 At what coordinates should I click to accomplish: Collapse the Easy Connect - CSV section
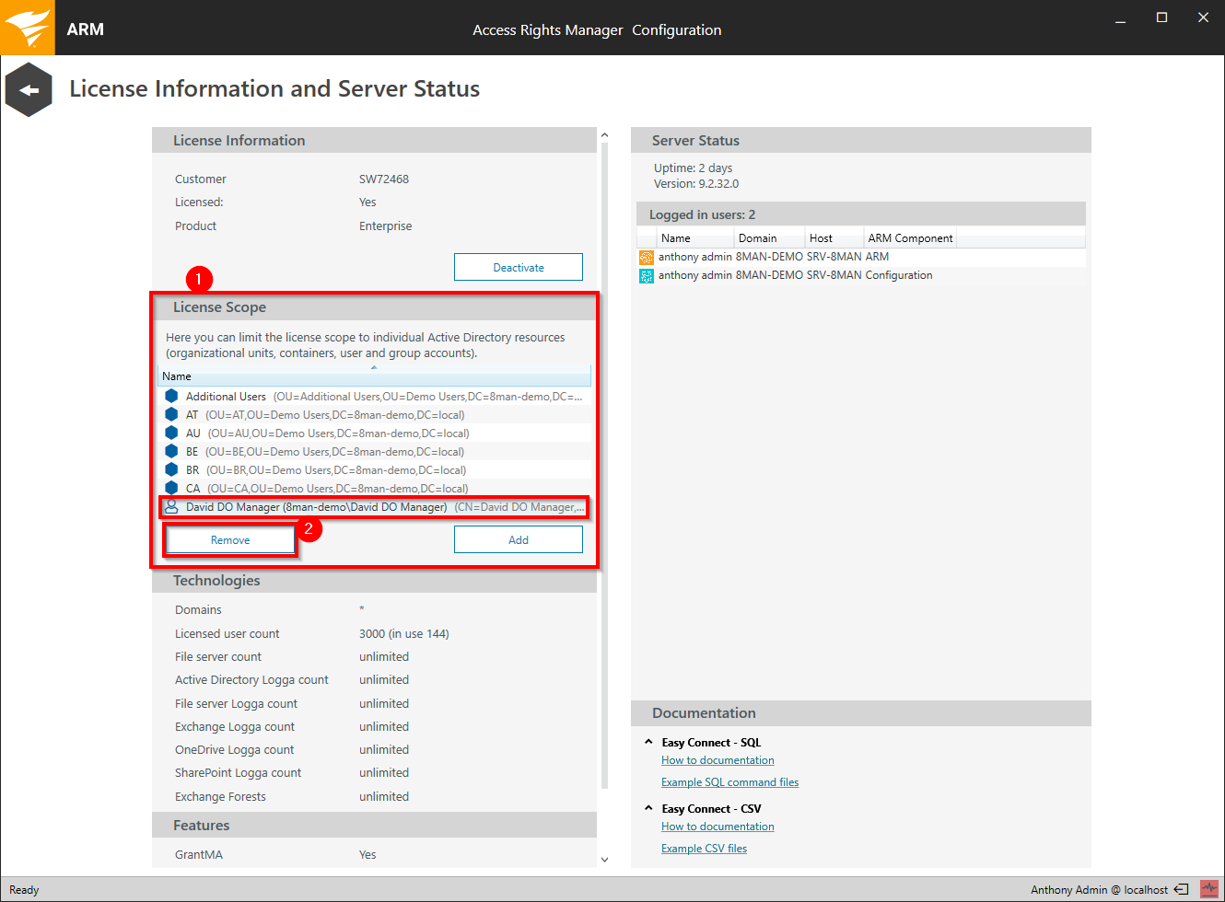pos(648,808)
